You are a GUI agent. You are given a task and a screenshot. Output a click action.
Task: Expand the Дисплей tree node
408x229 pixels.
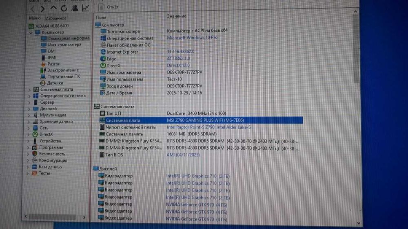coord(29,109)
